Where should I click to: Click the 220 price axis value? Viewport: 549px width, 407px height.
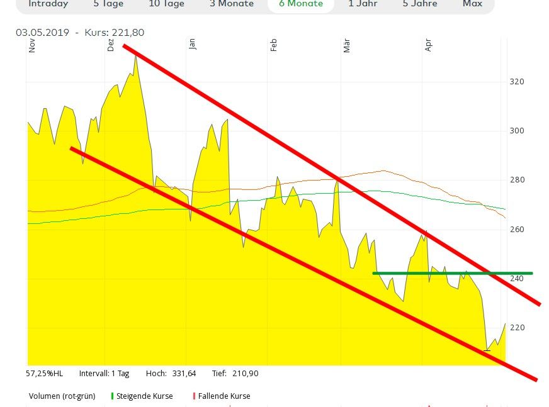[x=517, y=327]
